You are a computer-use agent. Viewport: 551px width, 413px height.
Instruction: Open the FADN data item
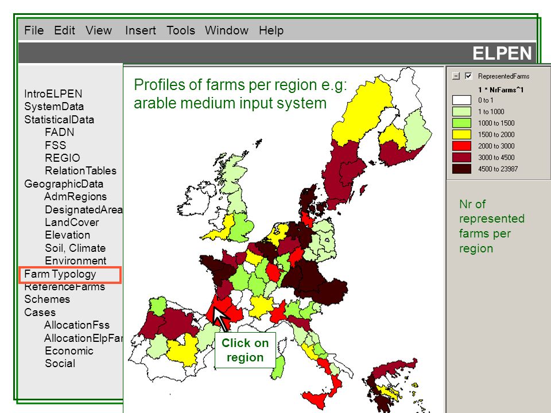tap(59, 132)
